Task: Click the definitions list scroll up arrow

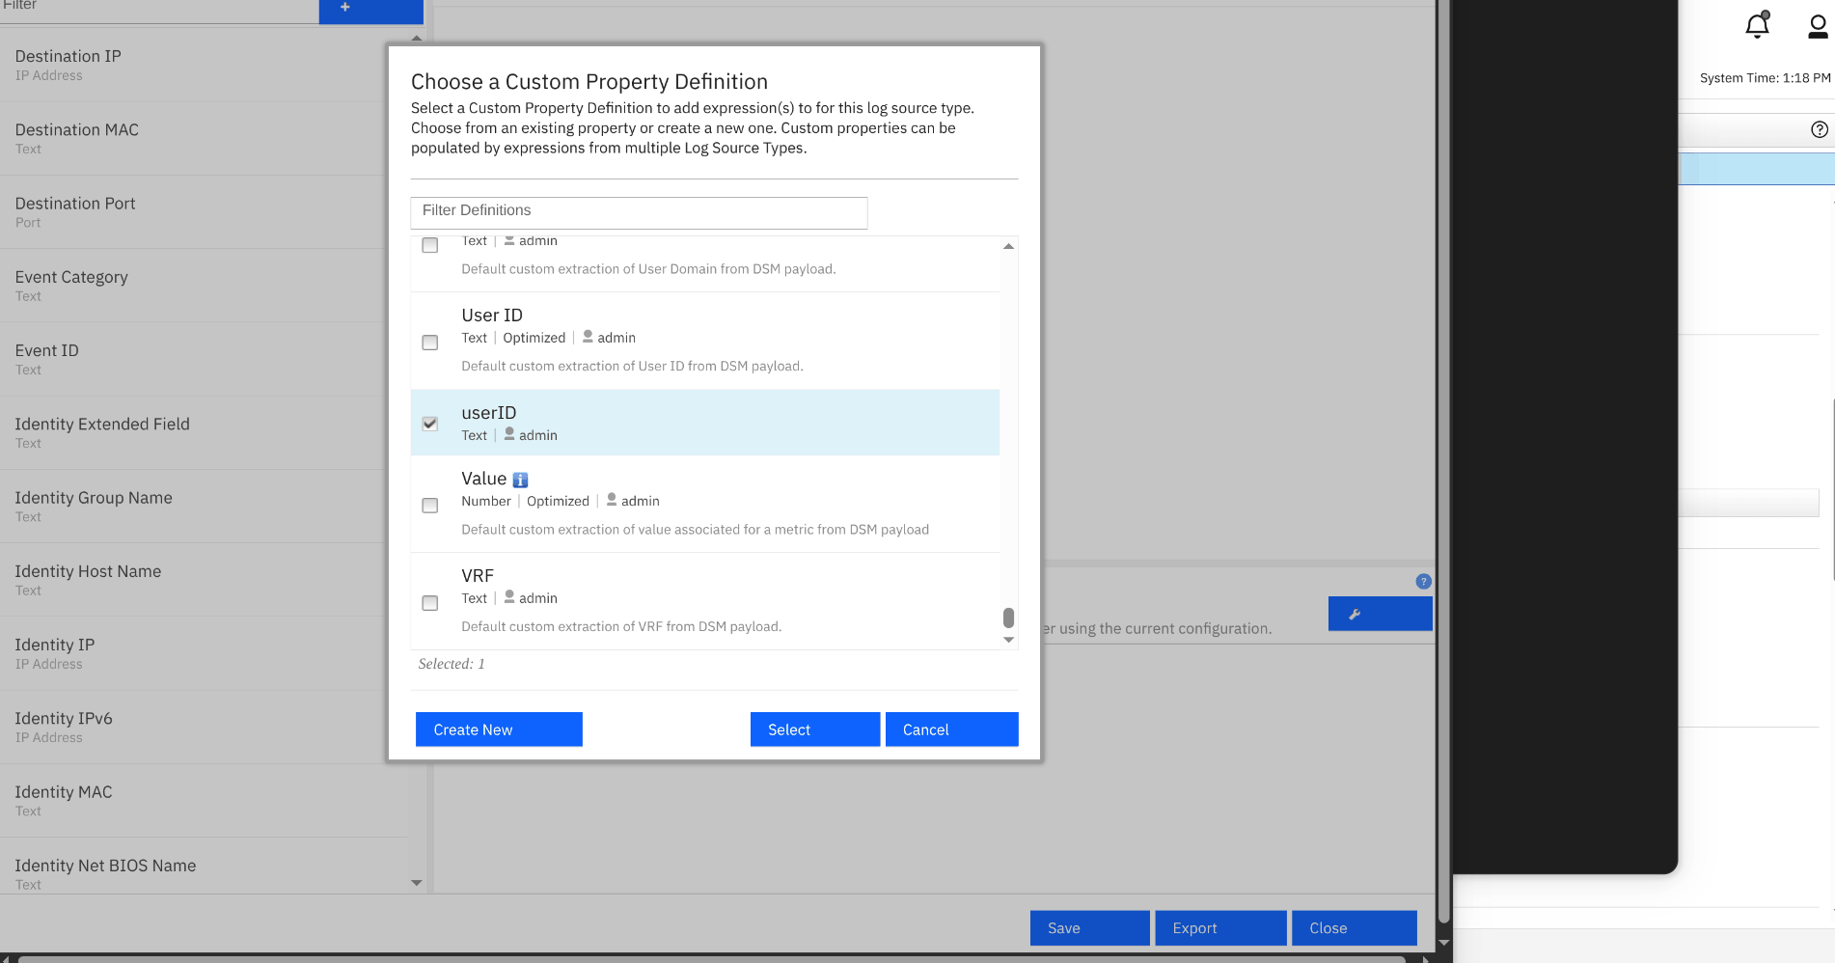Action: [x=1008, y=246]
